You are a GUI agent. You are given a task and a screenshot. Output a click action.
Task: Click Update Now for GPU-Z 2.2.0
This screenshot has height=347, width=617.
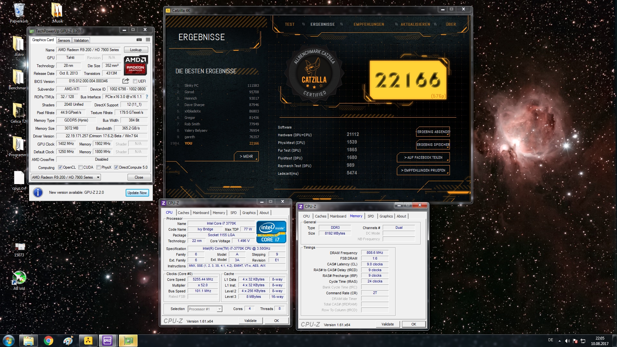point(137,193)
